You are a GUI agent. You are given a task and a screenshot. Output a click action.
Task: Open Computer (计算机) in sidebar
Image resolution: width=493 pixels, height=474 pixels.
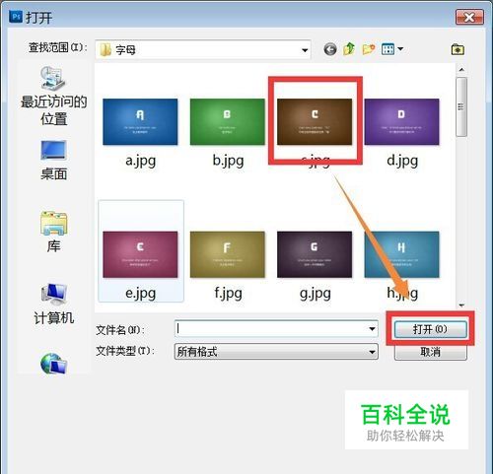pos(53,305)
